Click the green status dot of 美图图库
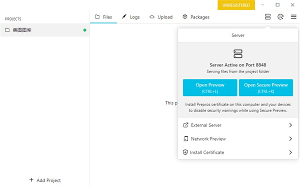Viewport: 300px width, 187px height. coord(85,30)
